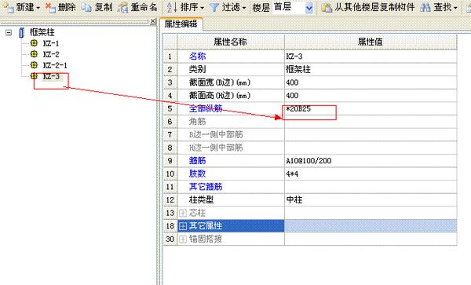The height and width of the screenshot is (285, 471).
Task: Click the 箍筋 value A10@100/200
Action: pos(371,161)
